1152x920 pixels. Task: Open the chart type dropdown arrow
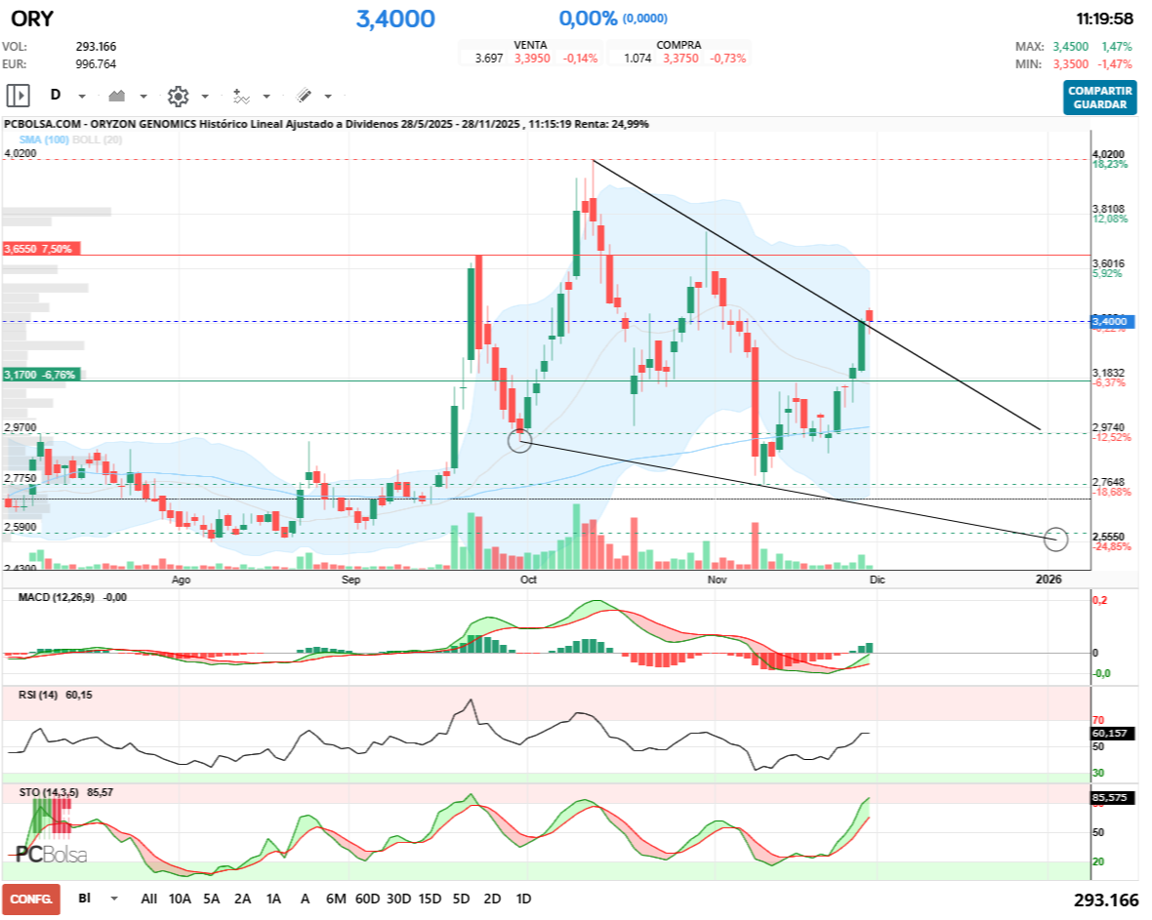tap(143, 97)
